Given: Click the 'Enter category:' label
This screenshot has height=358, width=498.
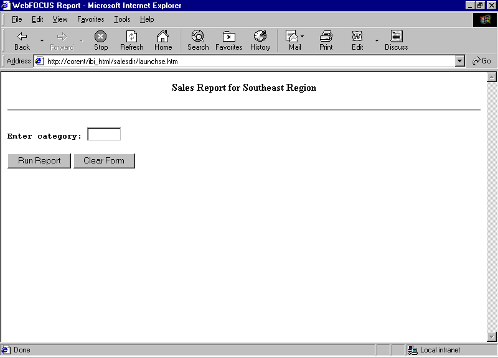Looking at the screenshot, I should [x=44, y=136].
